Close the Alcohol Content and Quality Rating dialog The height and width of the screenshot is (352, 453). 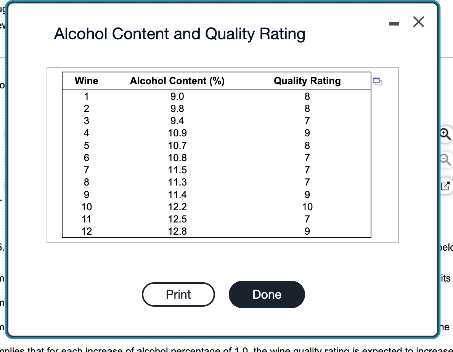pos(418,22)
